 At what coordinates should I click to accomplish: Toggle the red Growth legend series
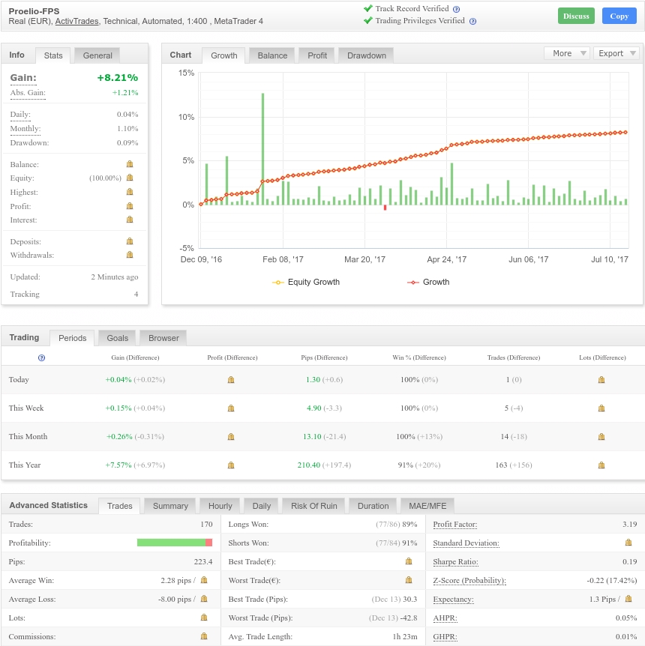point(428,282)
